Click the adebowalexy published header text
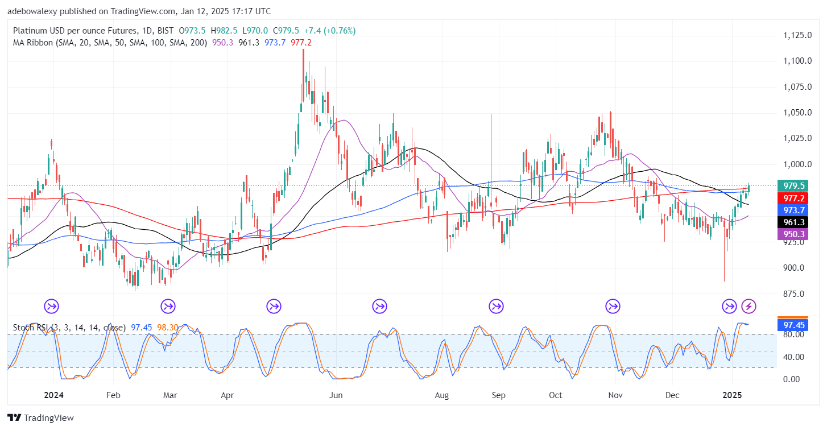The height and width of the screenshot is (430, 827). 139,11
